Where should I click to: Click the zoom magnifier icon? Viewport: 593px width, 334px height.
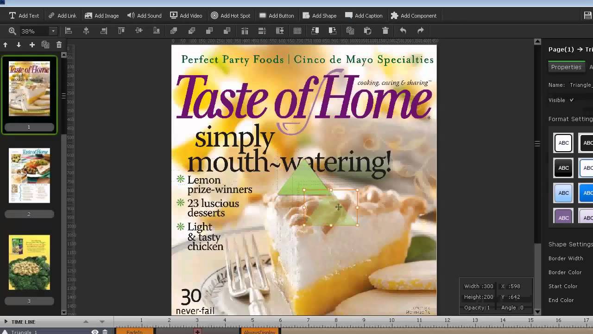tap(12, 31)
